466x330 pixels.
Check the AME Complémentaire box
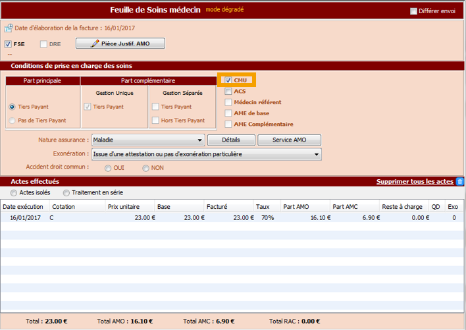(228, 124)
